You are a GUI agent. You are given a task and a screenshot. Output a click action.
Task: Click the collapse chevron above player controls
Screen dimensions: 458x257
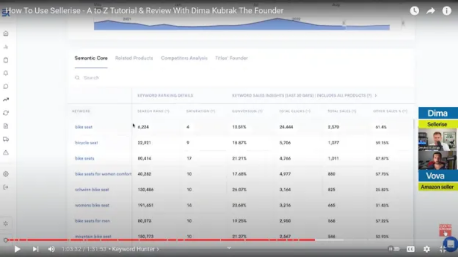pos(229,248)
